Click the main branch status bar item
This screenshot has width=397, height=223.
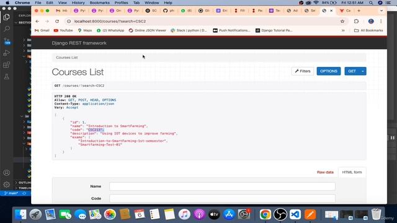click(11, 193)
